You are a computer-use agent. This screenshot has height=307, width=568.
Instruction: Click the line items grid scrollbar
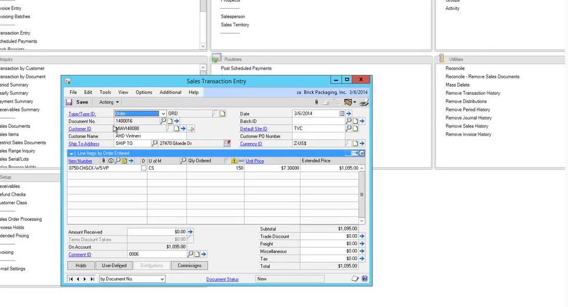click(x=362, y=194)
